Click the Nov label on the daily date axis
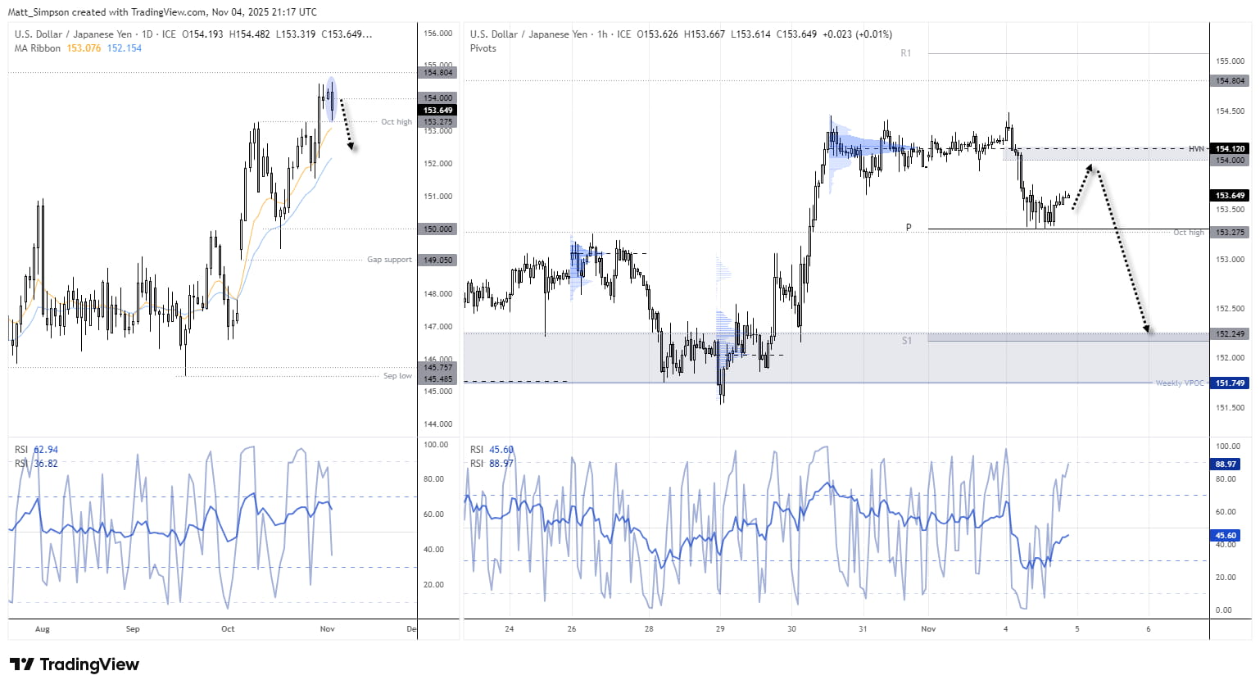 coord(327,628)
